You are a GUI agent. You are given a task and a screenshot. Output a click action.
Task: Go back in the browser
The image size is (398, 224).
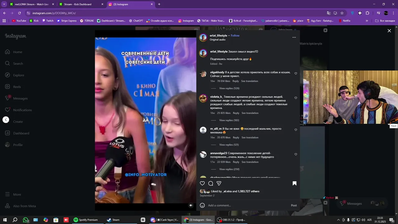pos(4,13)
